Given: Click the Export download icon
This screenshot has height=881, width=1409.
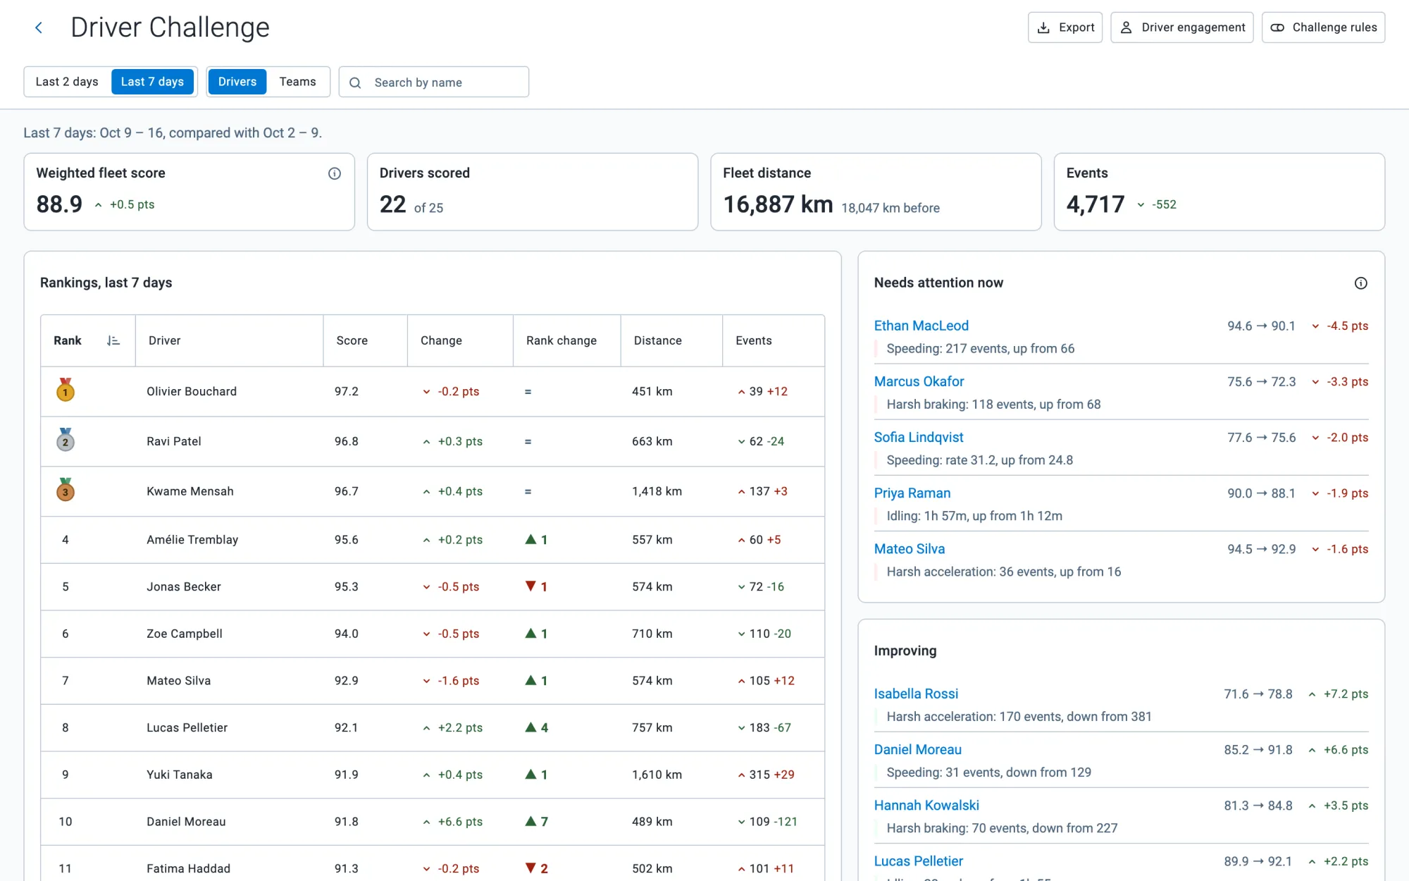Looking at the screenshot, I should (x=1043, y=27).
